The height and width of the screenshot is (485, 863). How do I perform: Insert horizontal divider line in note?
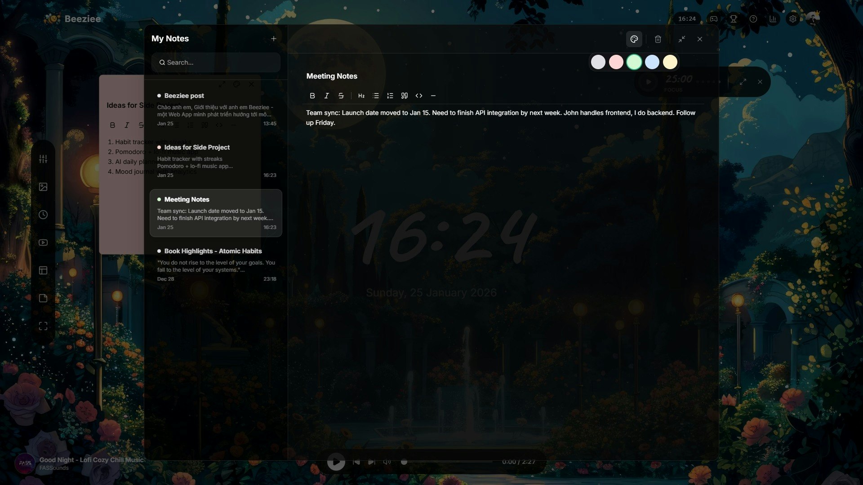click(x=433, y=96)
